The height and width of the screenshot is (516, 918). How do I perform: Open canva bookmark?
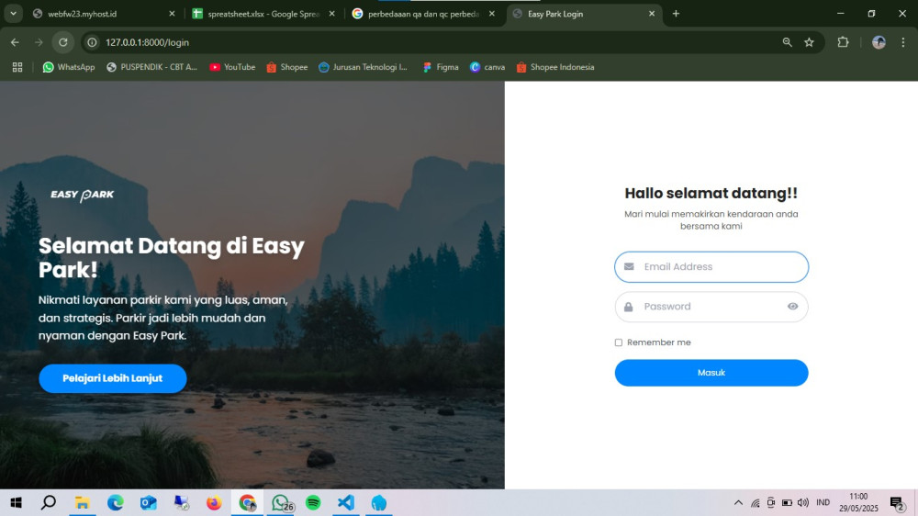(487, 67)
